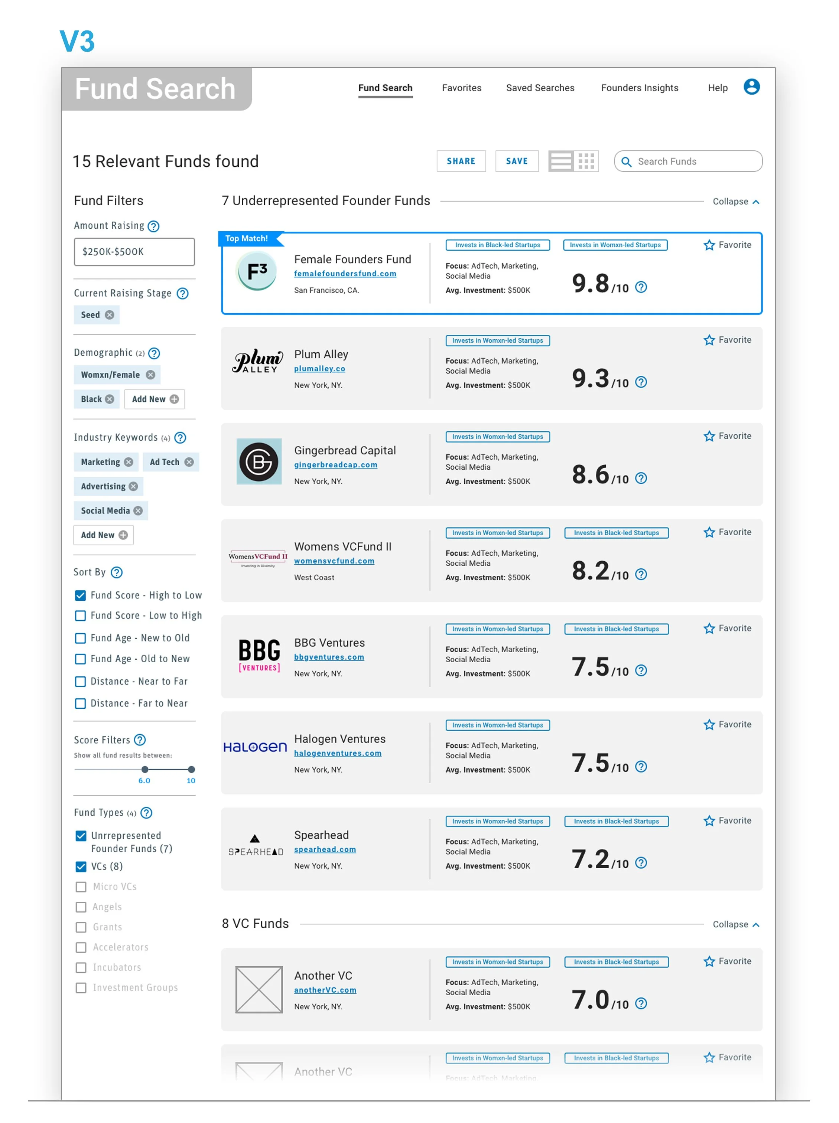The height and width of the screenshot is (1123, 839).
Task: Open Founders Insights nav tab
Action: pyautogui.click(x=640, y=88)
